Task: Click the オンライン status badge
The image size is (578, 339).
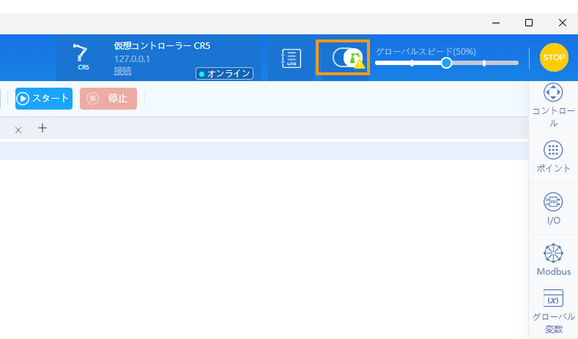Action: (224, 74)
